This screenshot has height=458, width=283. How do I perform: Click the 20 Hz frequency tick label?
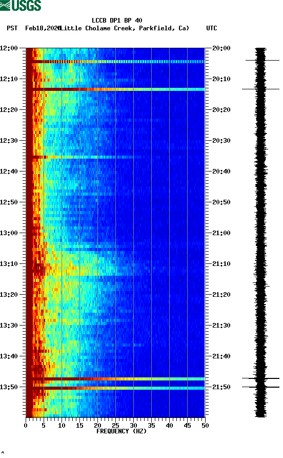click(x=97, y=426)
